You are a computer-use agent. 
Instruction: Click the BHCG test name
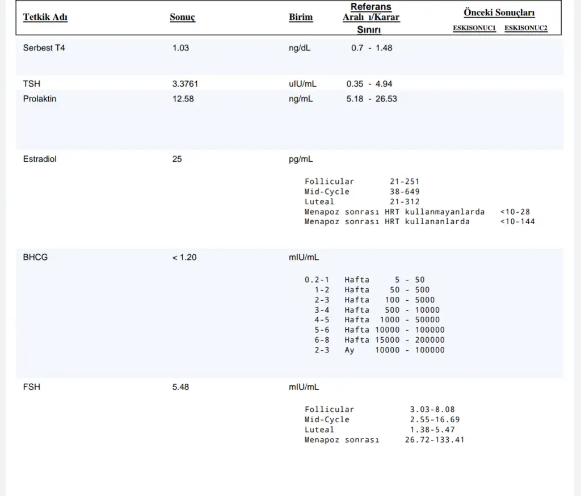[35, 257]
